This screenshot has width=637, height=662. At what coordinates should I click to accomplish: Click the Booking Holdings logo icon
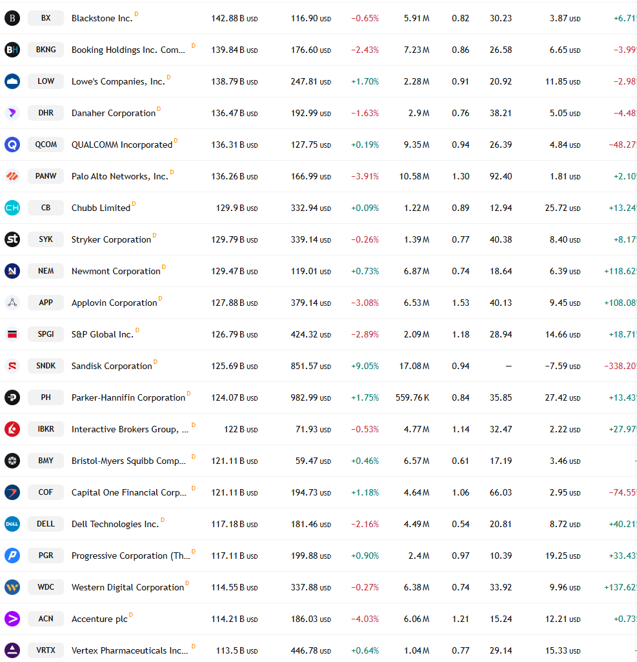click(x=12, y=50)
